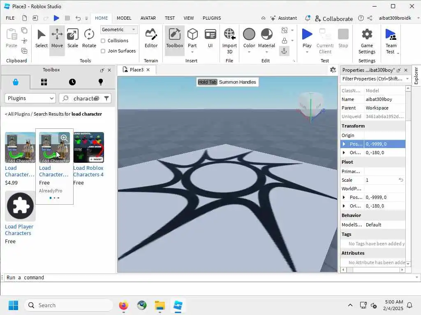
Task: Expand WorldPivot Orientation 0, -180, 0 row
Action: tap(344, 206)
